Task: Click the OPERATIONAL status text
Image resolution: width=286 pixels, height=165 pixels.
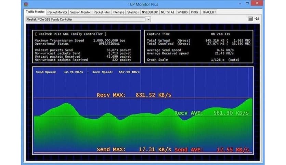Action: [109, 44]
